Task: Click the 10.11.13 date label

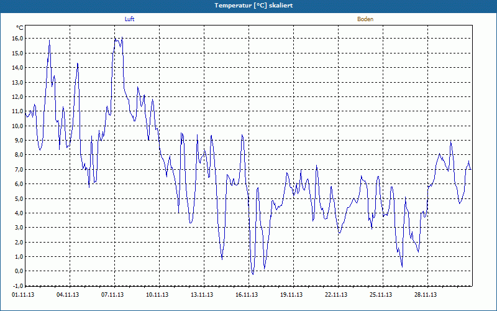Action: [157, 294]
